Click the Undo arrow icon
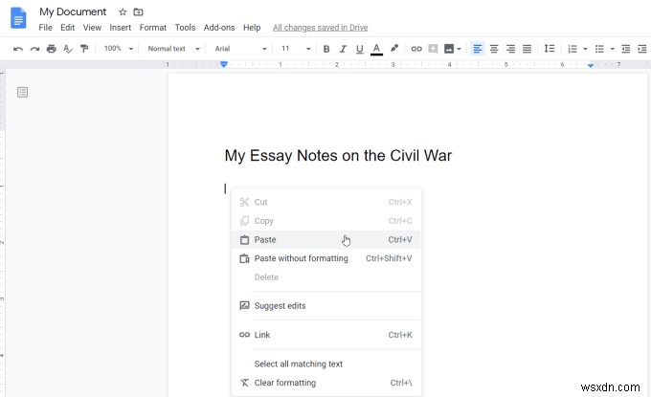The width and height of the screenshot is (651, 397). [x=18, y=49]
